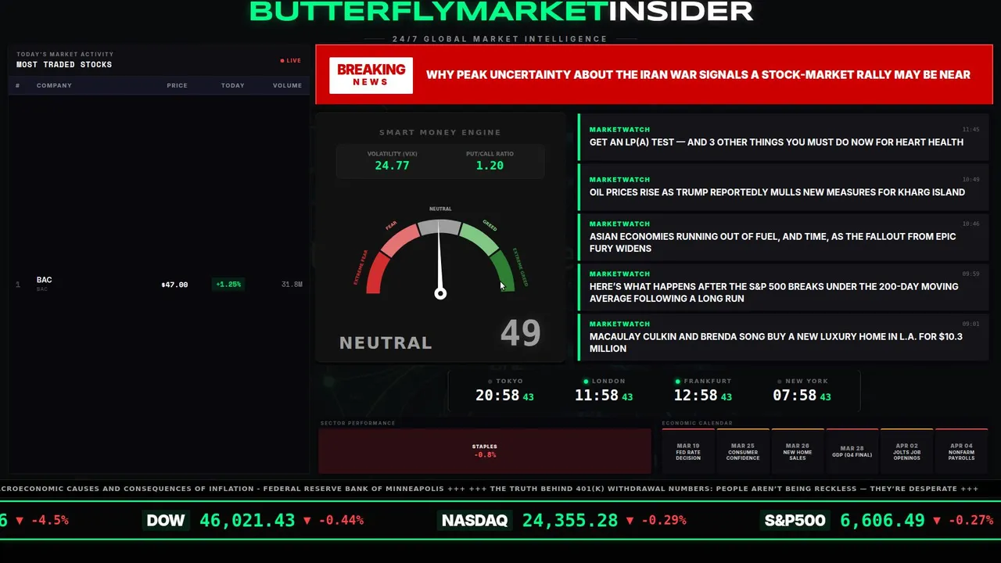Viewport: 1001px width, 563px height.
Task: Click the Fear gauge segment
Action: 400,238
